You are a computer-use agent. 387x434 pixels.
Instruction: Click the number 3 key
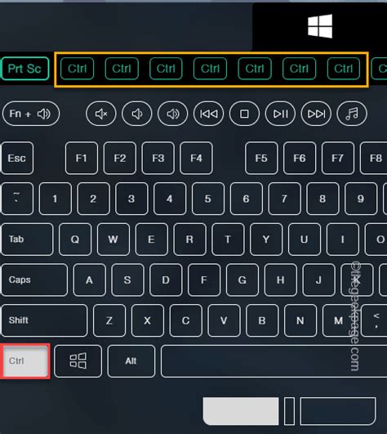(x=131, y=199)
